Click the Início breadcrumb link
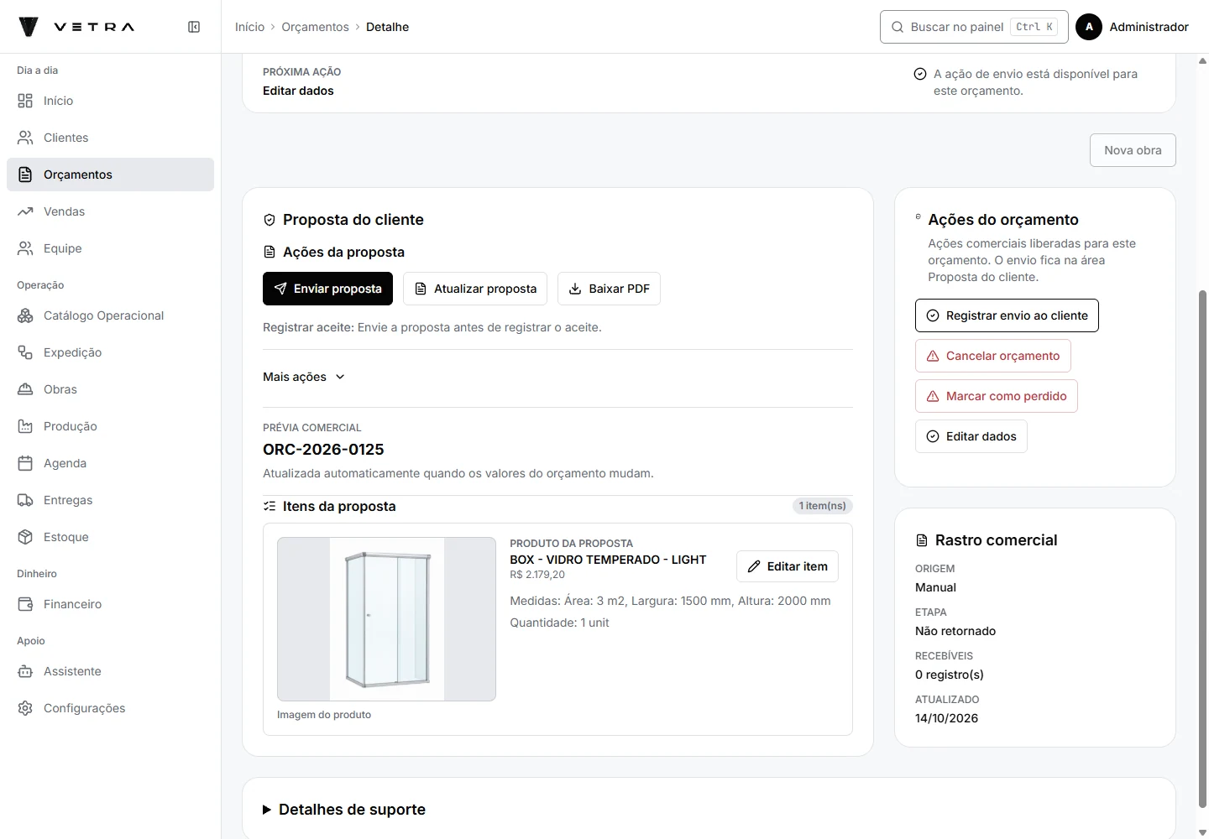 249,27
